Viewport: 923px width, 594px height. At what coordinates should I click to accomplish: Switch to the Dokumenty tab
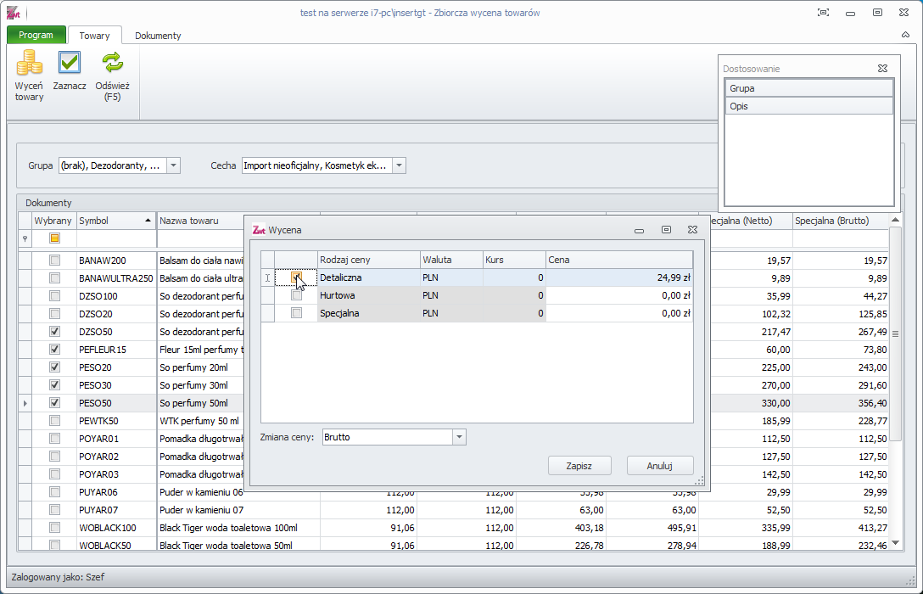158,36
